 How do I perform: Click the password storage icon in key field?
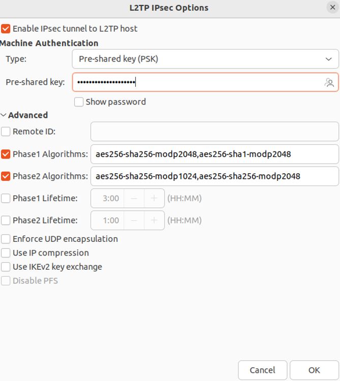coord(329,82)
